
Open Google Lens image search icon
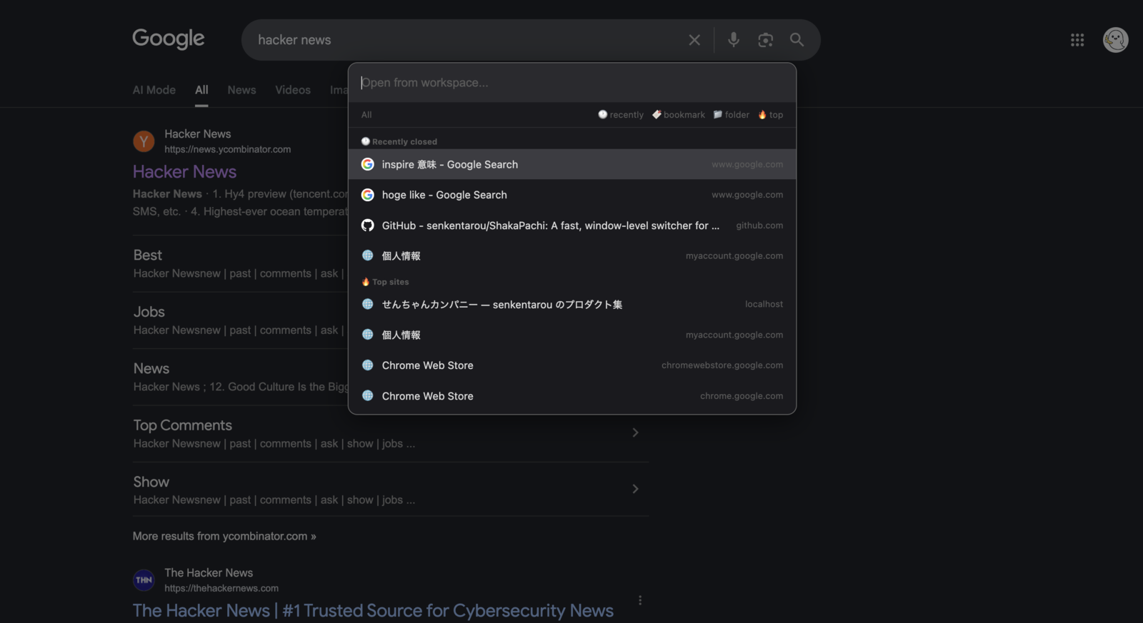tap(765, 40)
